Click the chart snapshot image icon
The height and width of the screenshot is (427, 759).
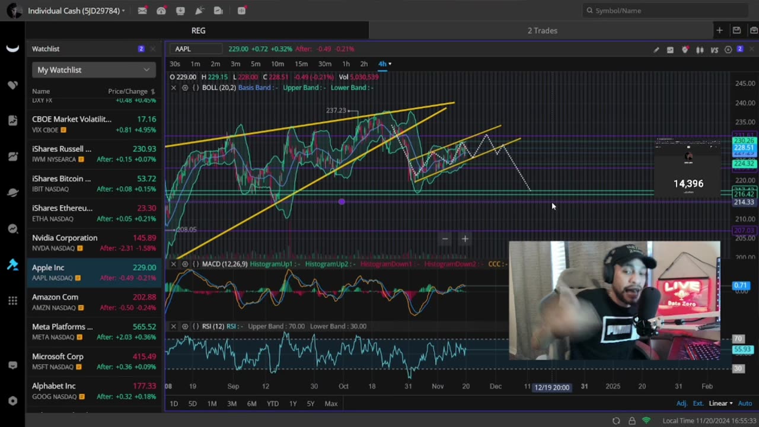click(670, 50)
